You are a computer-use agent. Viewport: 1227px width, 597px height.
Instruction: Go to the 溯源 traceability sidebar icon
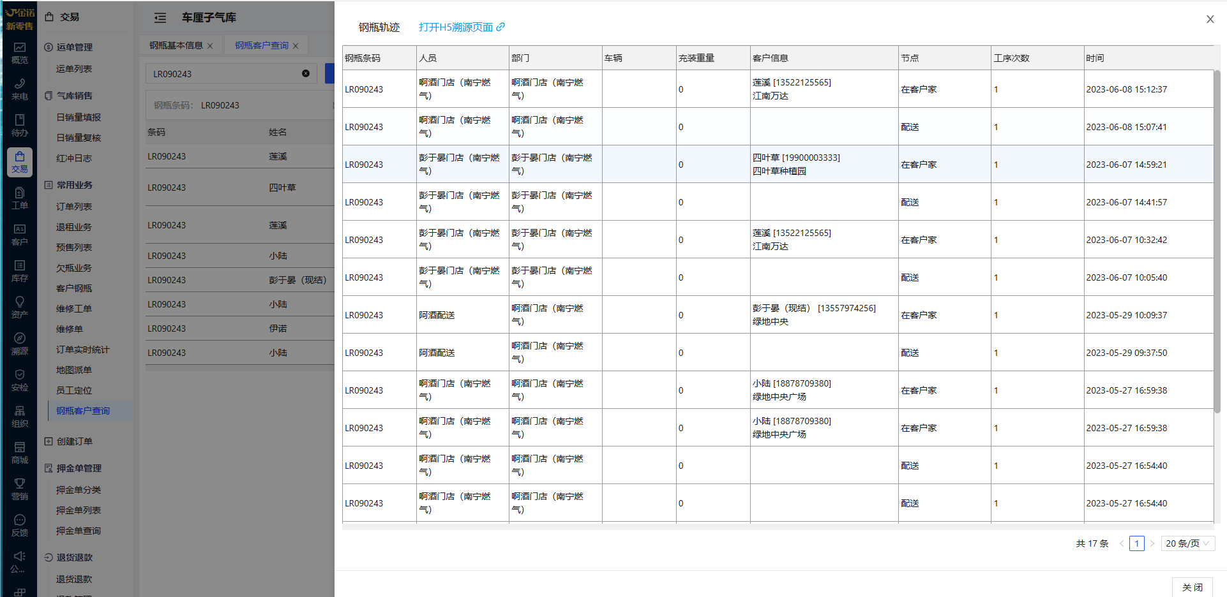pyautogui.click(x=20, y=344)
